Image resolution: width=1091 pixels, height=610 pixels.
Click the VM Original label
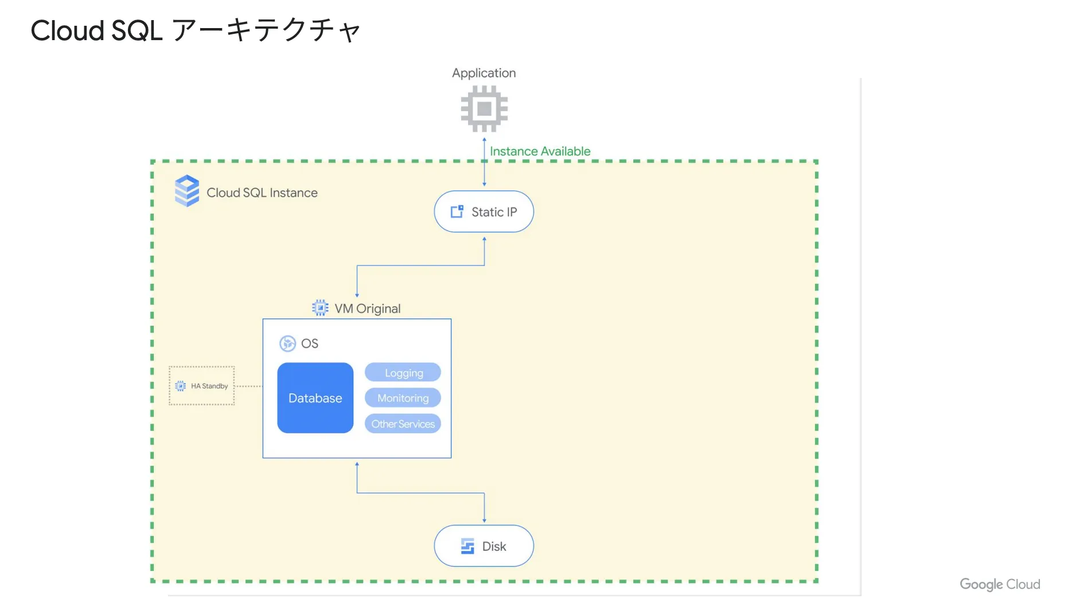368,308
